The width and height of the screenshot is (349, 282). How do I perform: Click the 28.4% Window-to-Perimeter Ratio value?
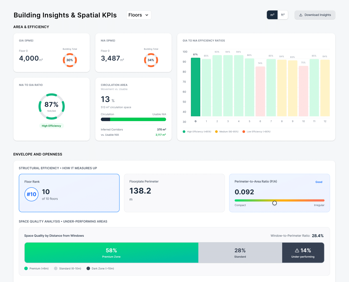tap(318, 236)
